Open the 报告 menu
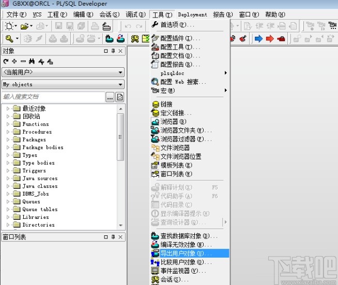This screenshot has width=338, height=285. click(x=223, y=14)
